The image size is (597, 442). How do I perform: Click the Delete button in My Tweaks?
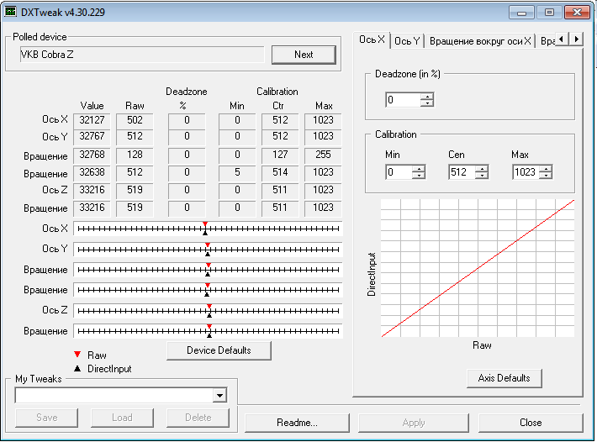[x=198, y=418]
